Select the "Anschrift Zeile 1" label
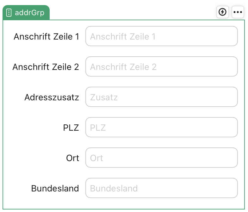 46,36
